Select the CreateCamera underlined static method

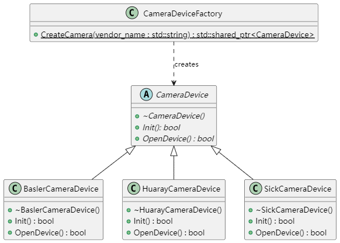point(178,34)
